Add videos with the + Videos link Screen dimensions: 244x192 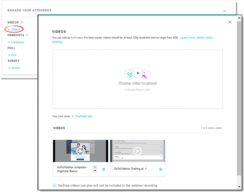[x=14, y=29]
